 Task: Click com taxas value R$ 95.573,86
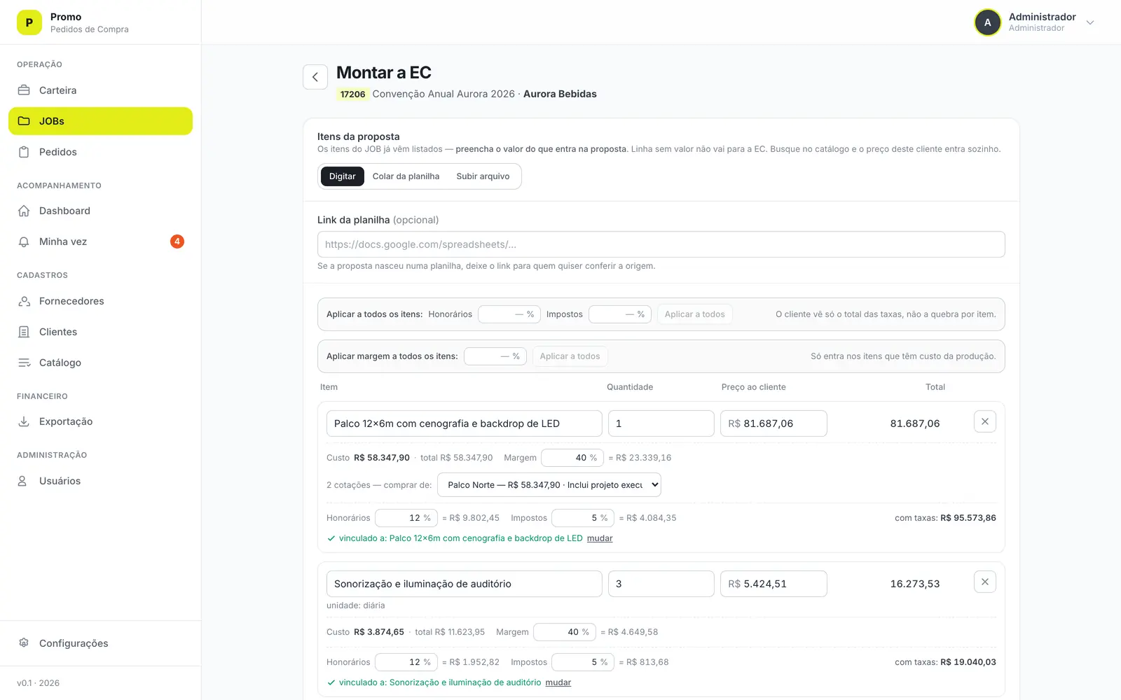[x=968, y=518]
